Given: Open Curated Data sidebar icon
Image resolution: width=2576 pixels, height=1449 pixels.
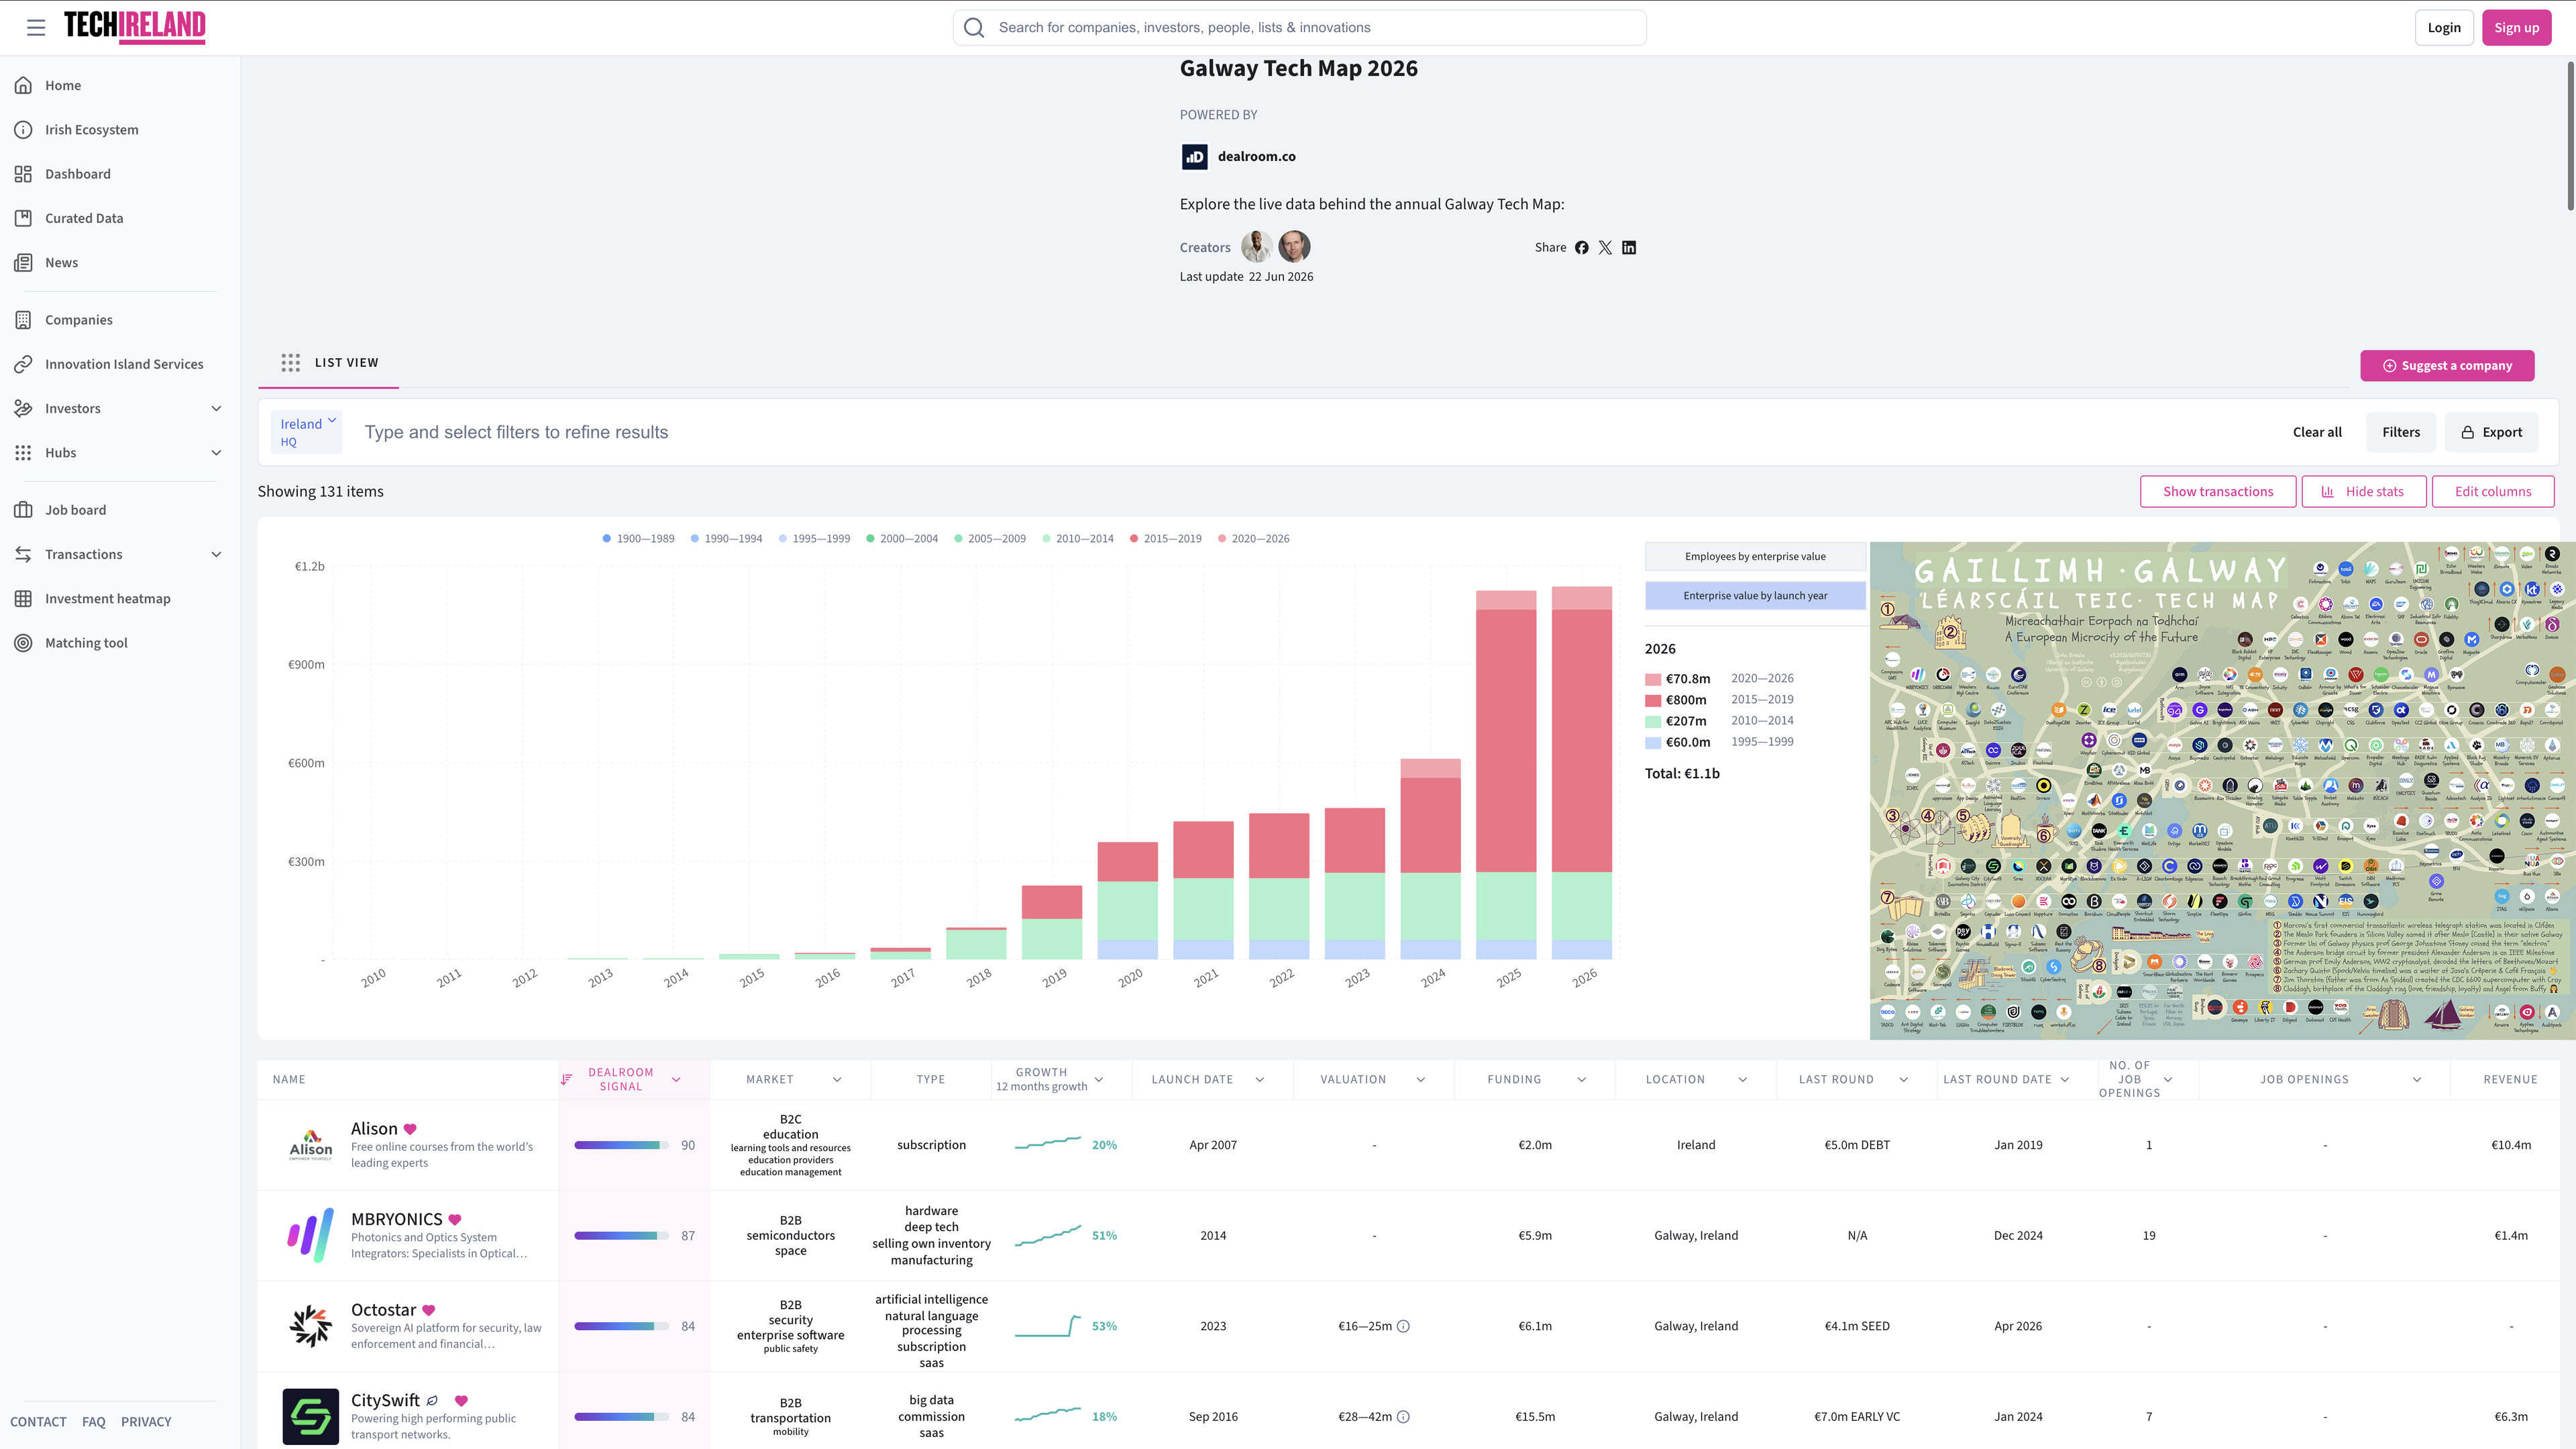Looking at the screenshot, I should [x=23, y=218].
